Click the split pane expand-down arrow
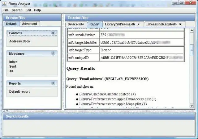 point(7,111)
